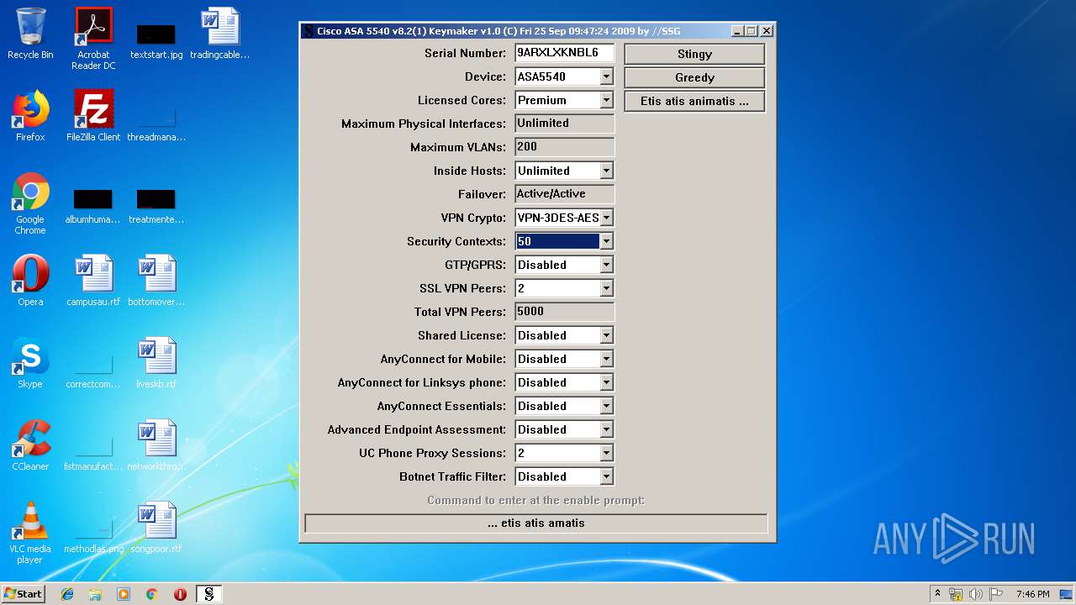Click the Maximum VLANs value field

pos(564,147)
